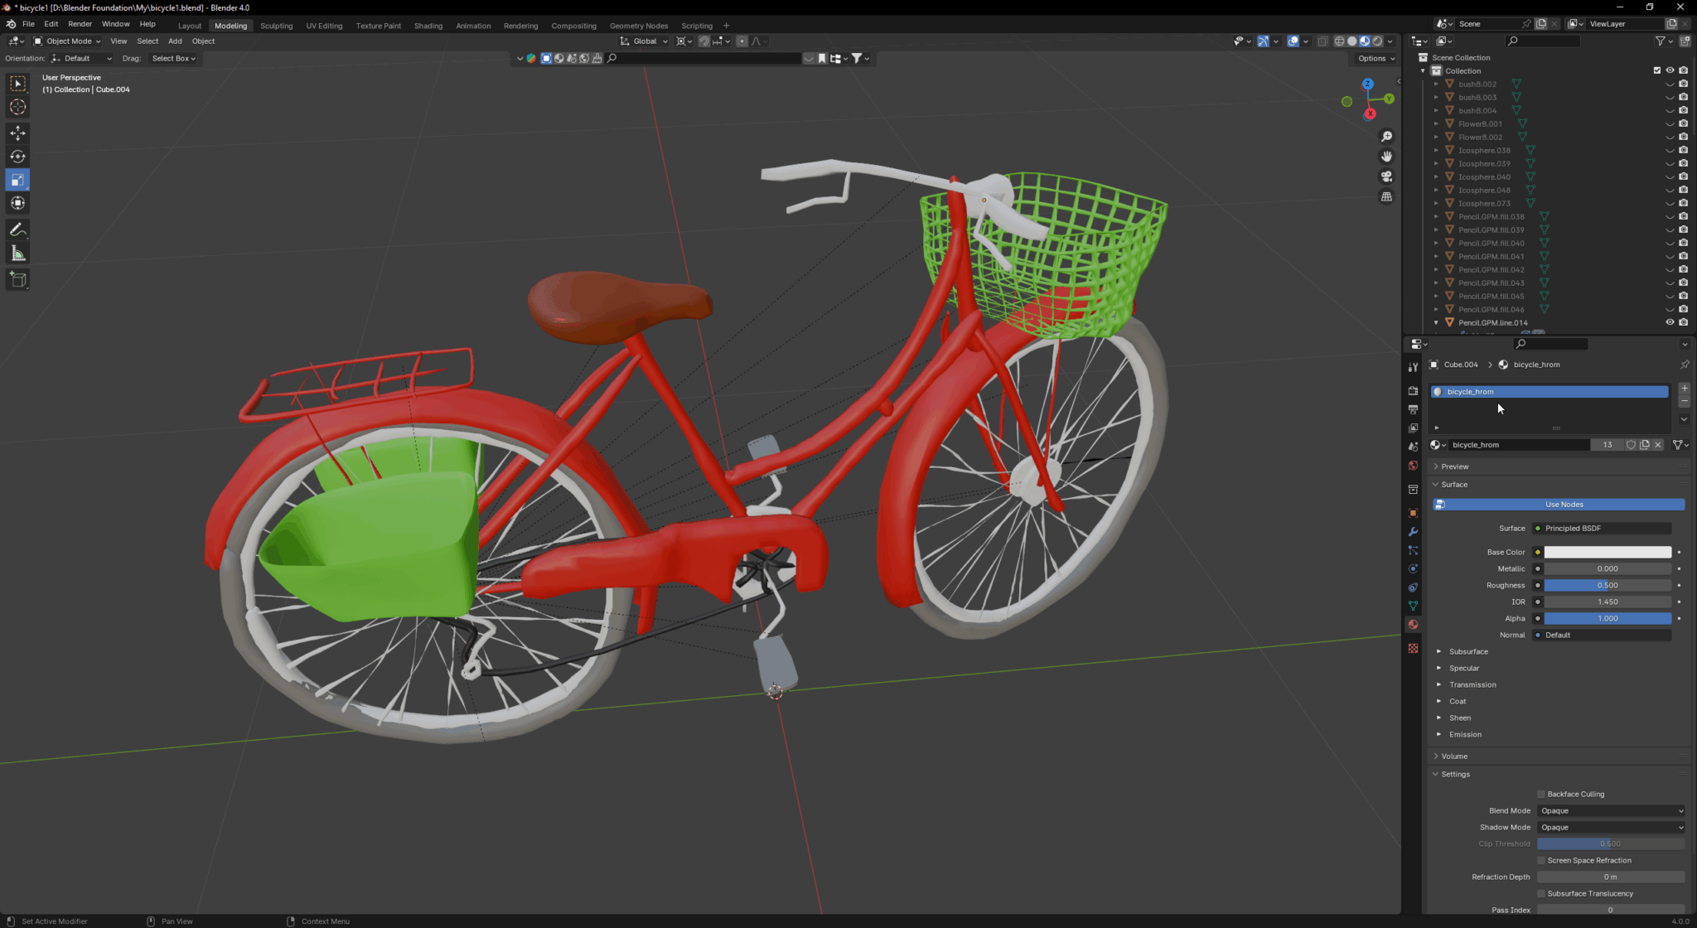This screenshot has width=1697, height=928.
Task: Click the Base Color swatch
Action: (1607, 552)
